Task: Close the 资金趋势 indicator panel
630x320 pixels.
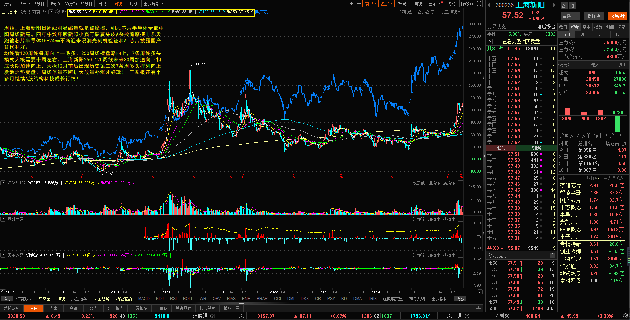Action: 460,255
